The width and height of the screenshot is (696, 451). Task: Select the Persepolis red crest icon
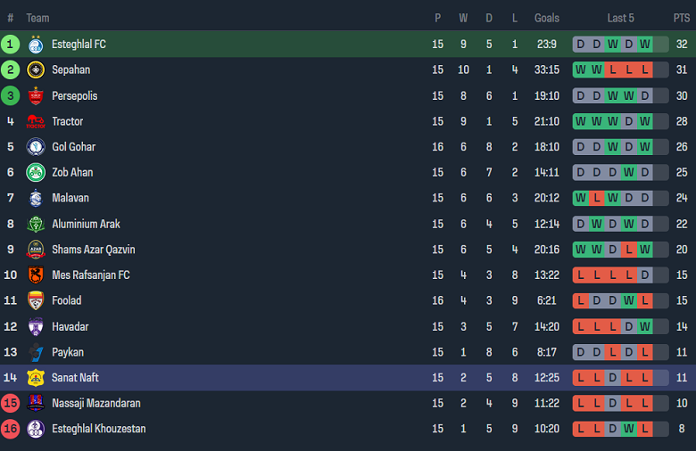[36, 95]
